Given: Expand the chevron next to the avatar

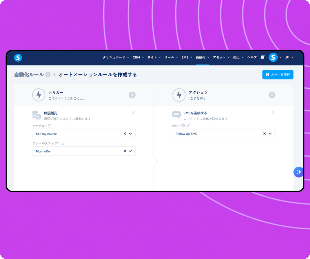Looking at the screenshot, I should (x=280, y=58).
